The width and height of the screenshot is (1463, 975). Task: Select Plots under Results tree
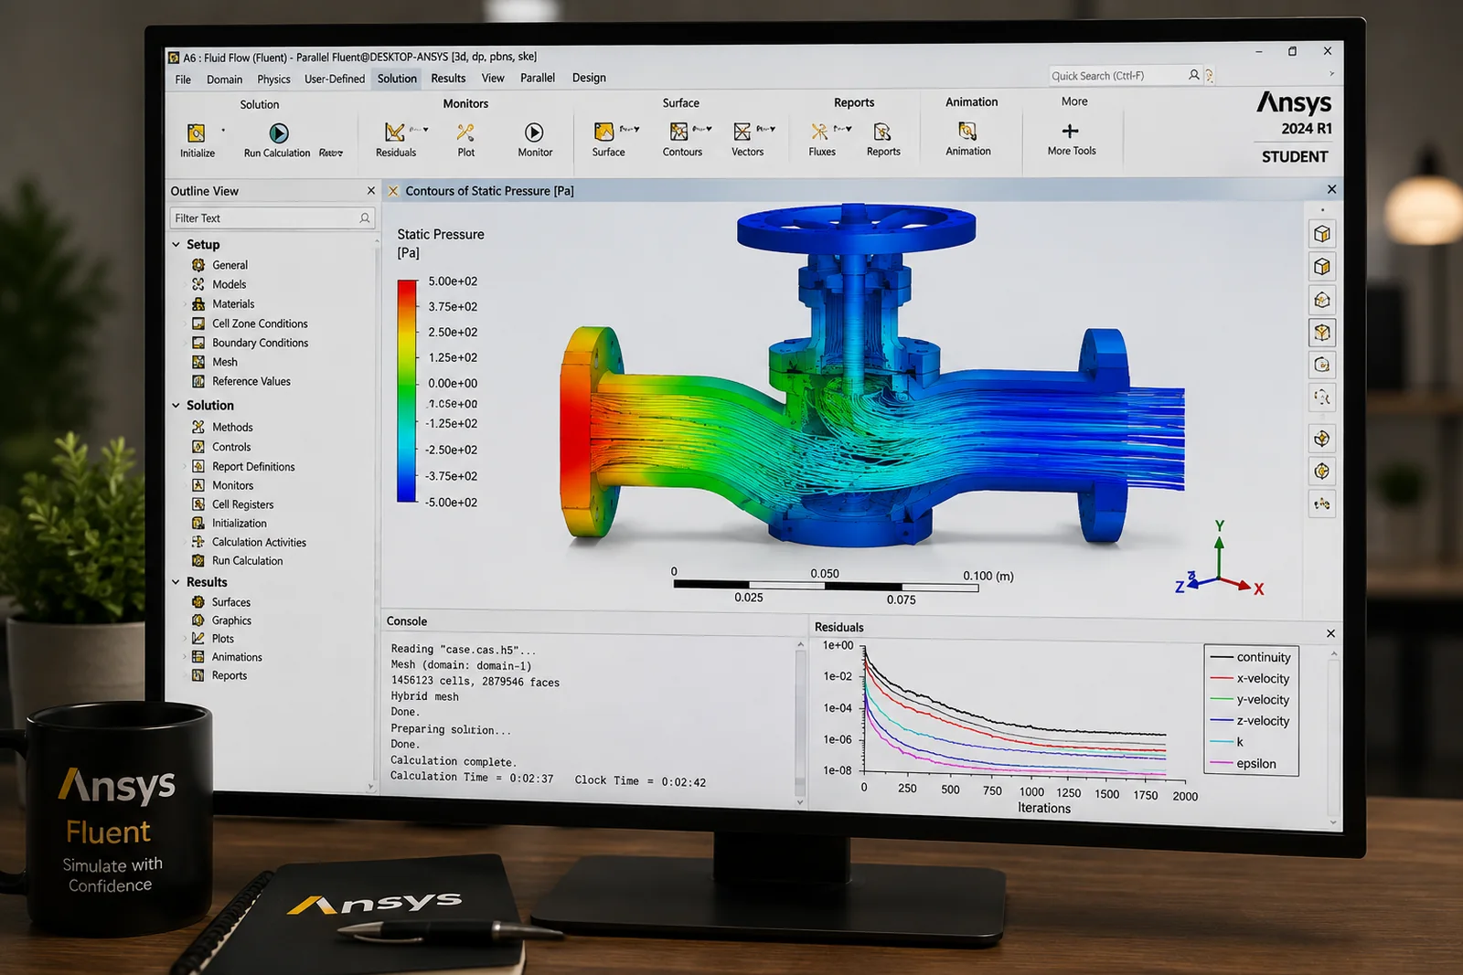pos(223,639)
